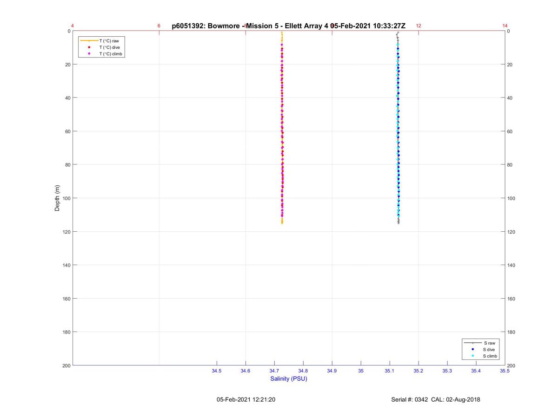This screenshot has width=558, height=411.
Task: Click the 35.3 salinity tick label
Action: tap(447, 371)
